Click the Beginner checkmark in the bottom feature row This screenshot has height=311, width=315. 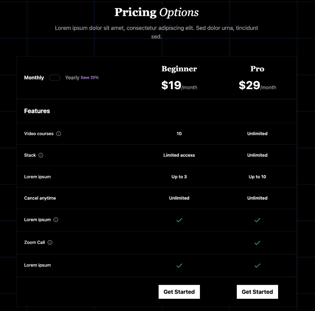tap(179, 265)
